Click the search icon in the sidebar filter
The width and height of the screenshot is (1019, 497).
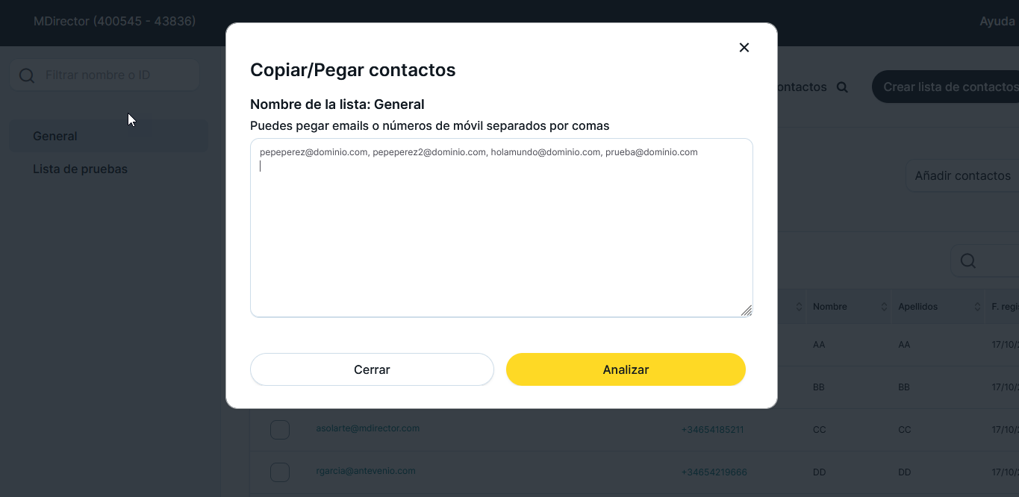tap(27, 75)
